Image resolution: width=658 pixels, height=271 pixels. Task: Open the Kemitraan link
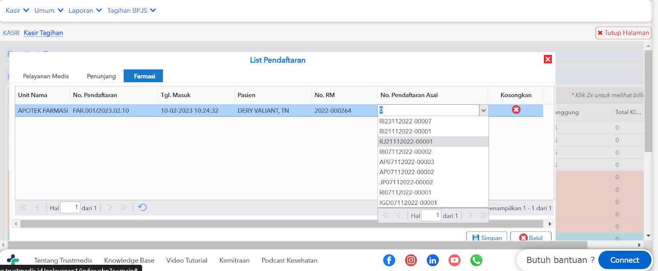pyautogui.click(x=234, y=260)
